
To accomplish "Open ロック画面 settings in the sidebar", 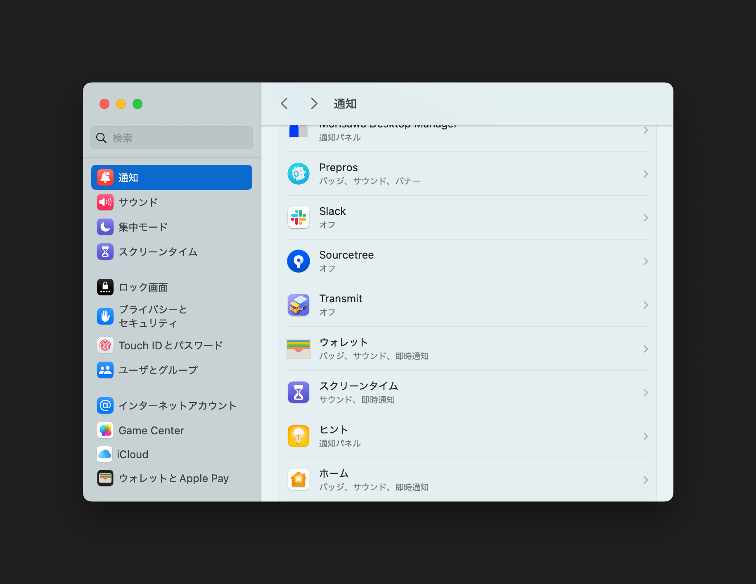I will pyautogui.click(x=172, y=287).
